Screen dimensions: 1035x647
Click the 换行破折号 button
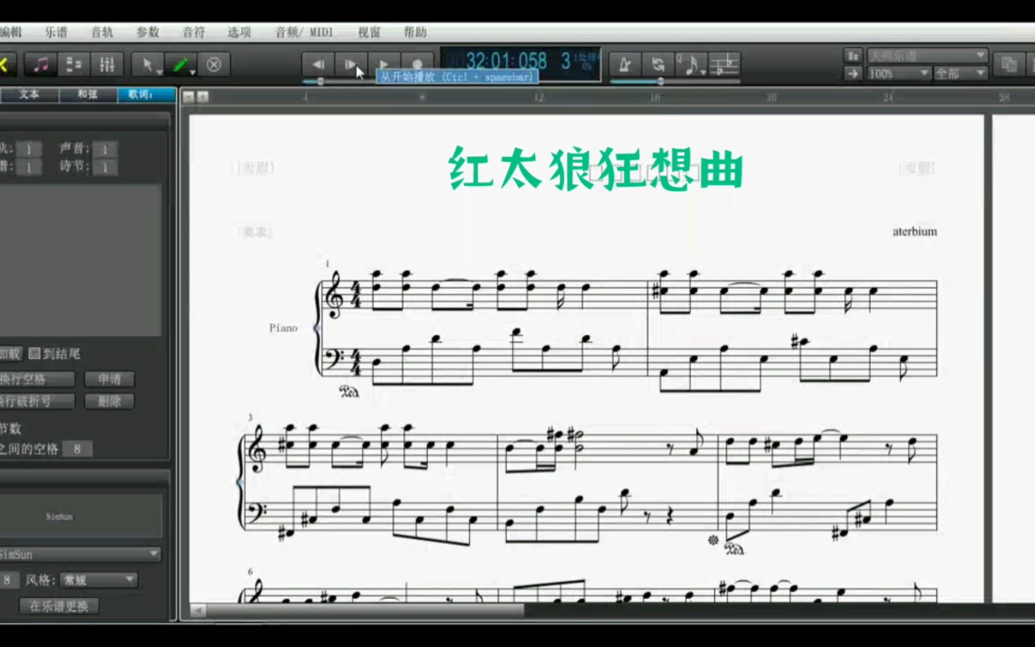click(x=37, y=401)
